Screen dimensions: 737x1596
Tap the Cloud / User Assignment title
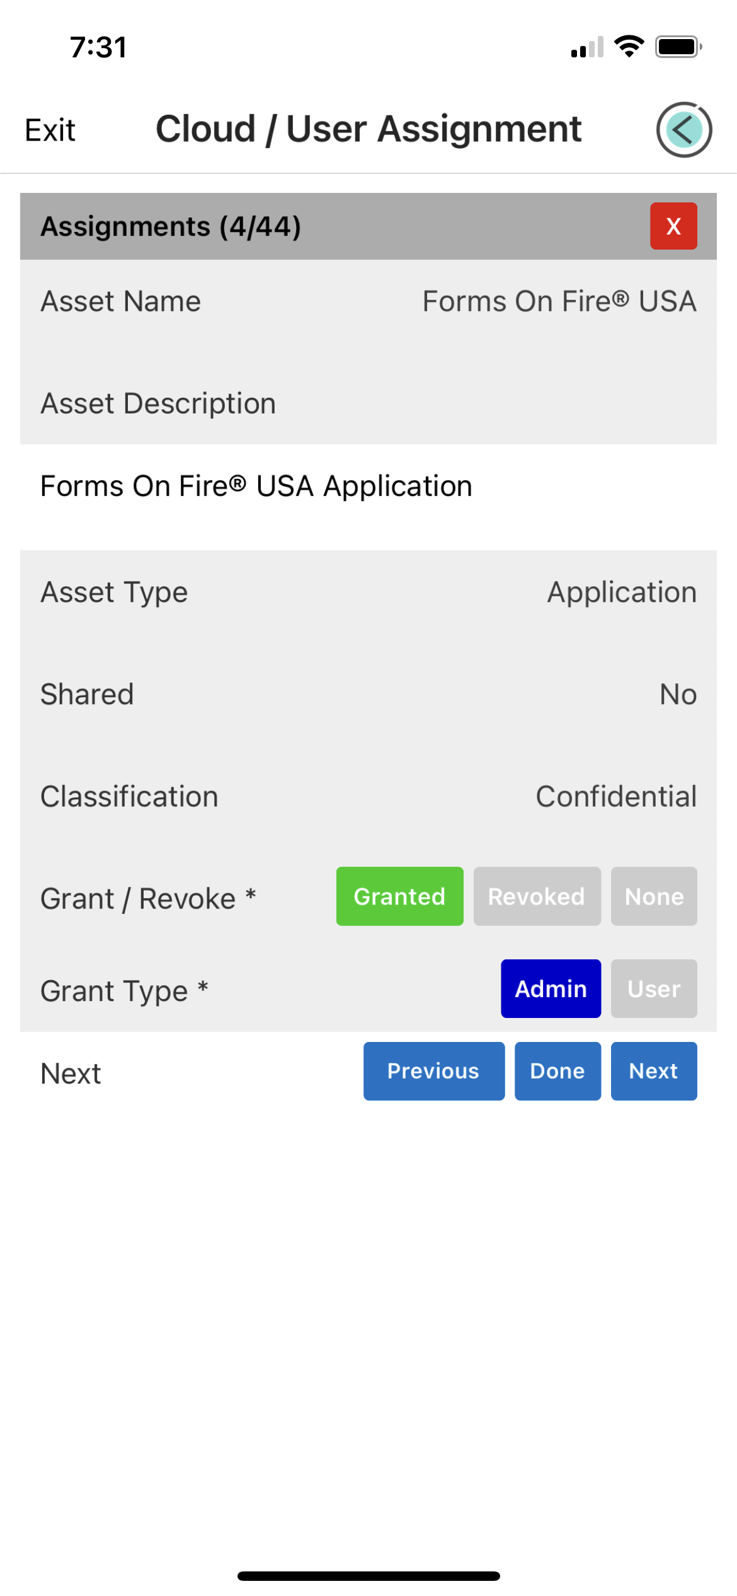[368, 128]
